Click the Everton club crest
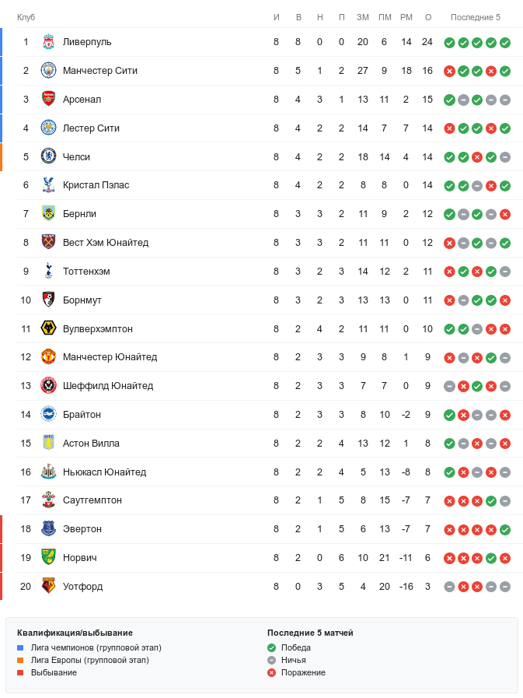The image size is (523, 698). 48,529
